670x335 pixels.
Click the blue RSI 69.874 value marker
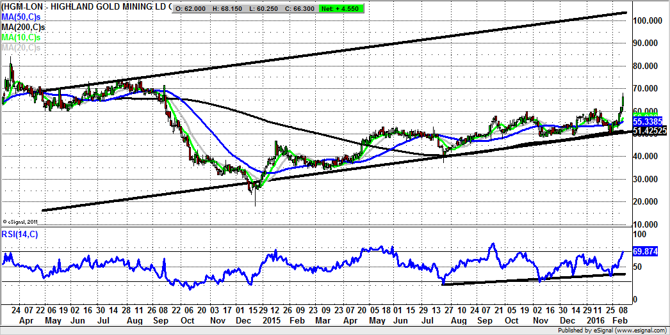click(x=645, y=252)
